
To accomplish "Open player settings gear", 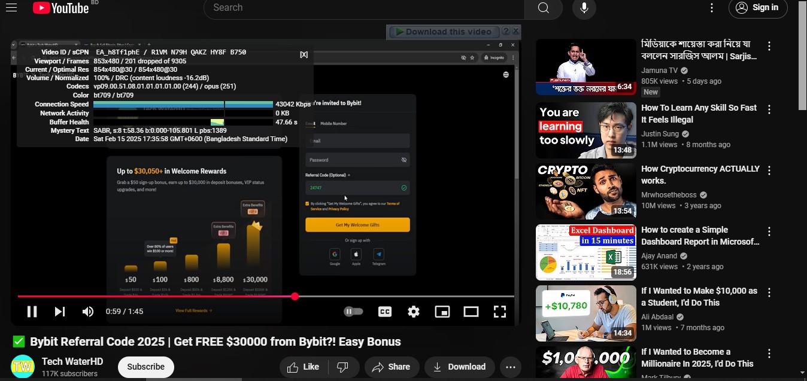I will tap(414, 312).
